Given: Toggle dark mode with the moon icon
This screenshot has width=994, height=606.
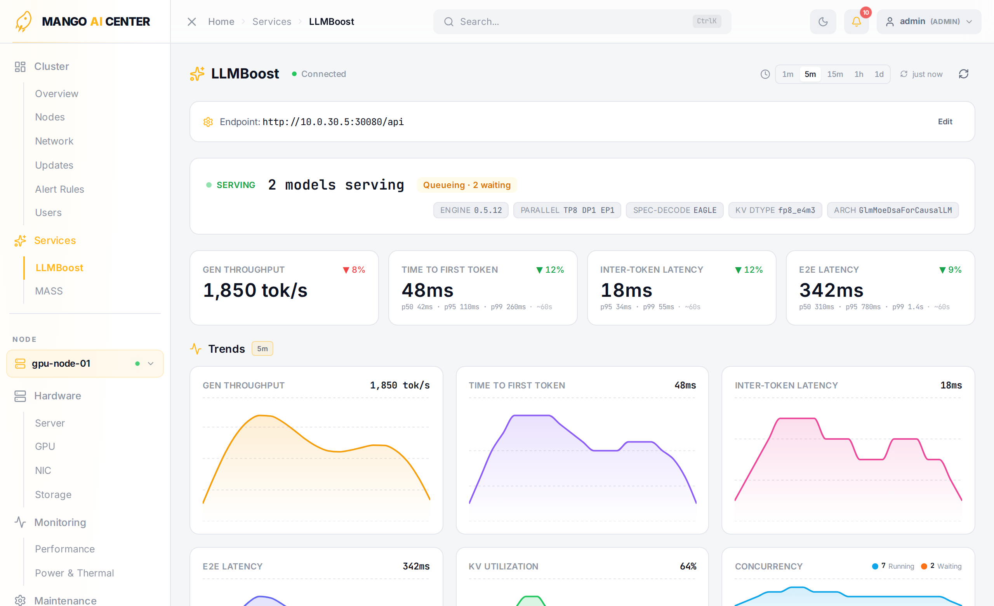Looking at the screenshot, I should [x=823, y=21].
